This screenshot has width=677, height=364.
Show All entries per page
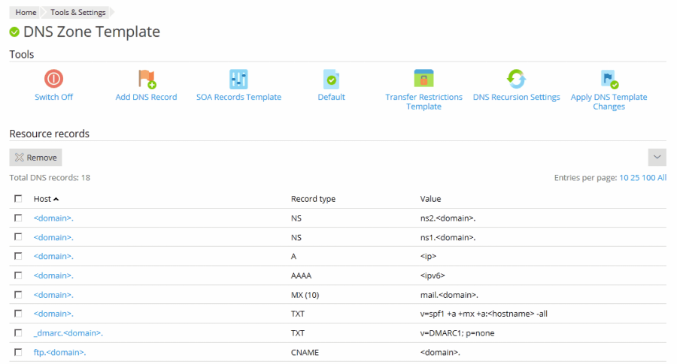[662, 178]
